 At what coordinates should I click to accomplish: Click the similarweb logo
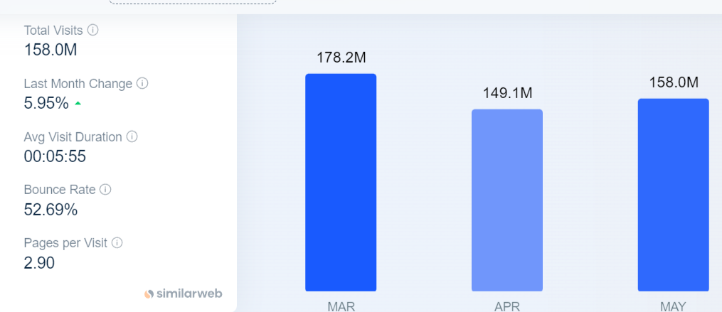point(183,294)
